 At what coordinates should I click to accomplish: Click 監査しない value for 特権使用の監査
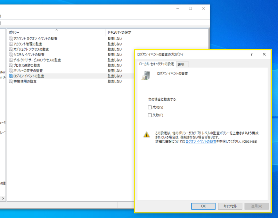(115, 81)
